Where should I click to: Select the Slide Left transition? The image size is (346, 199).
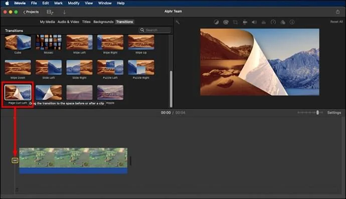coord(49,67)
